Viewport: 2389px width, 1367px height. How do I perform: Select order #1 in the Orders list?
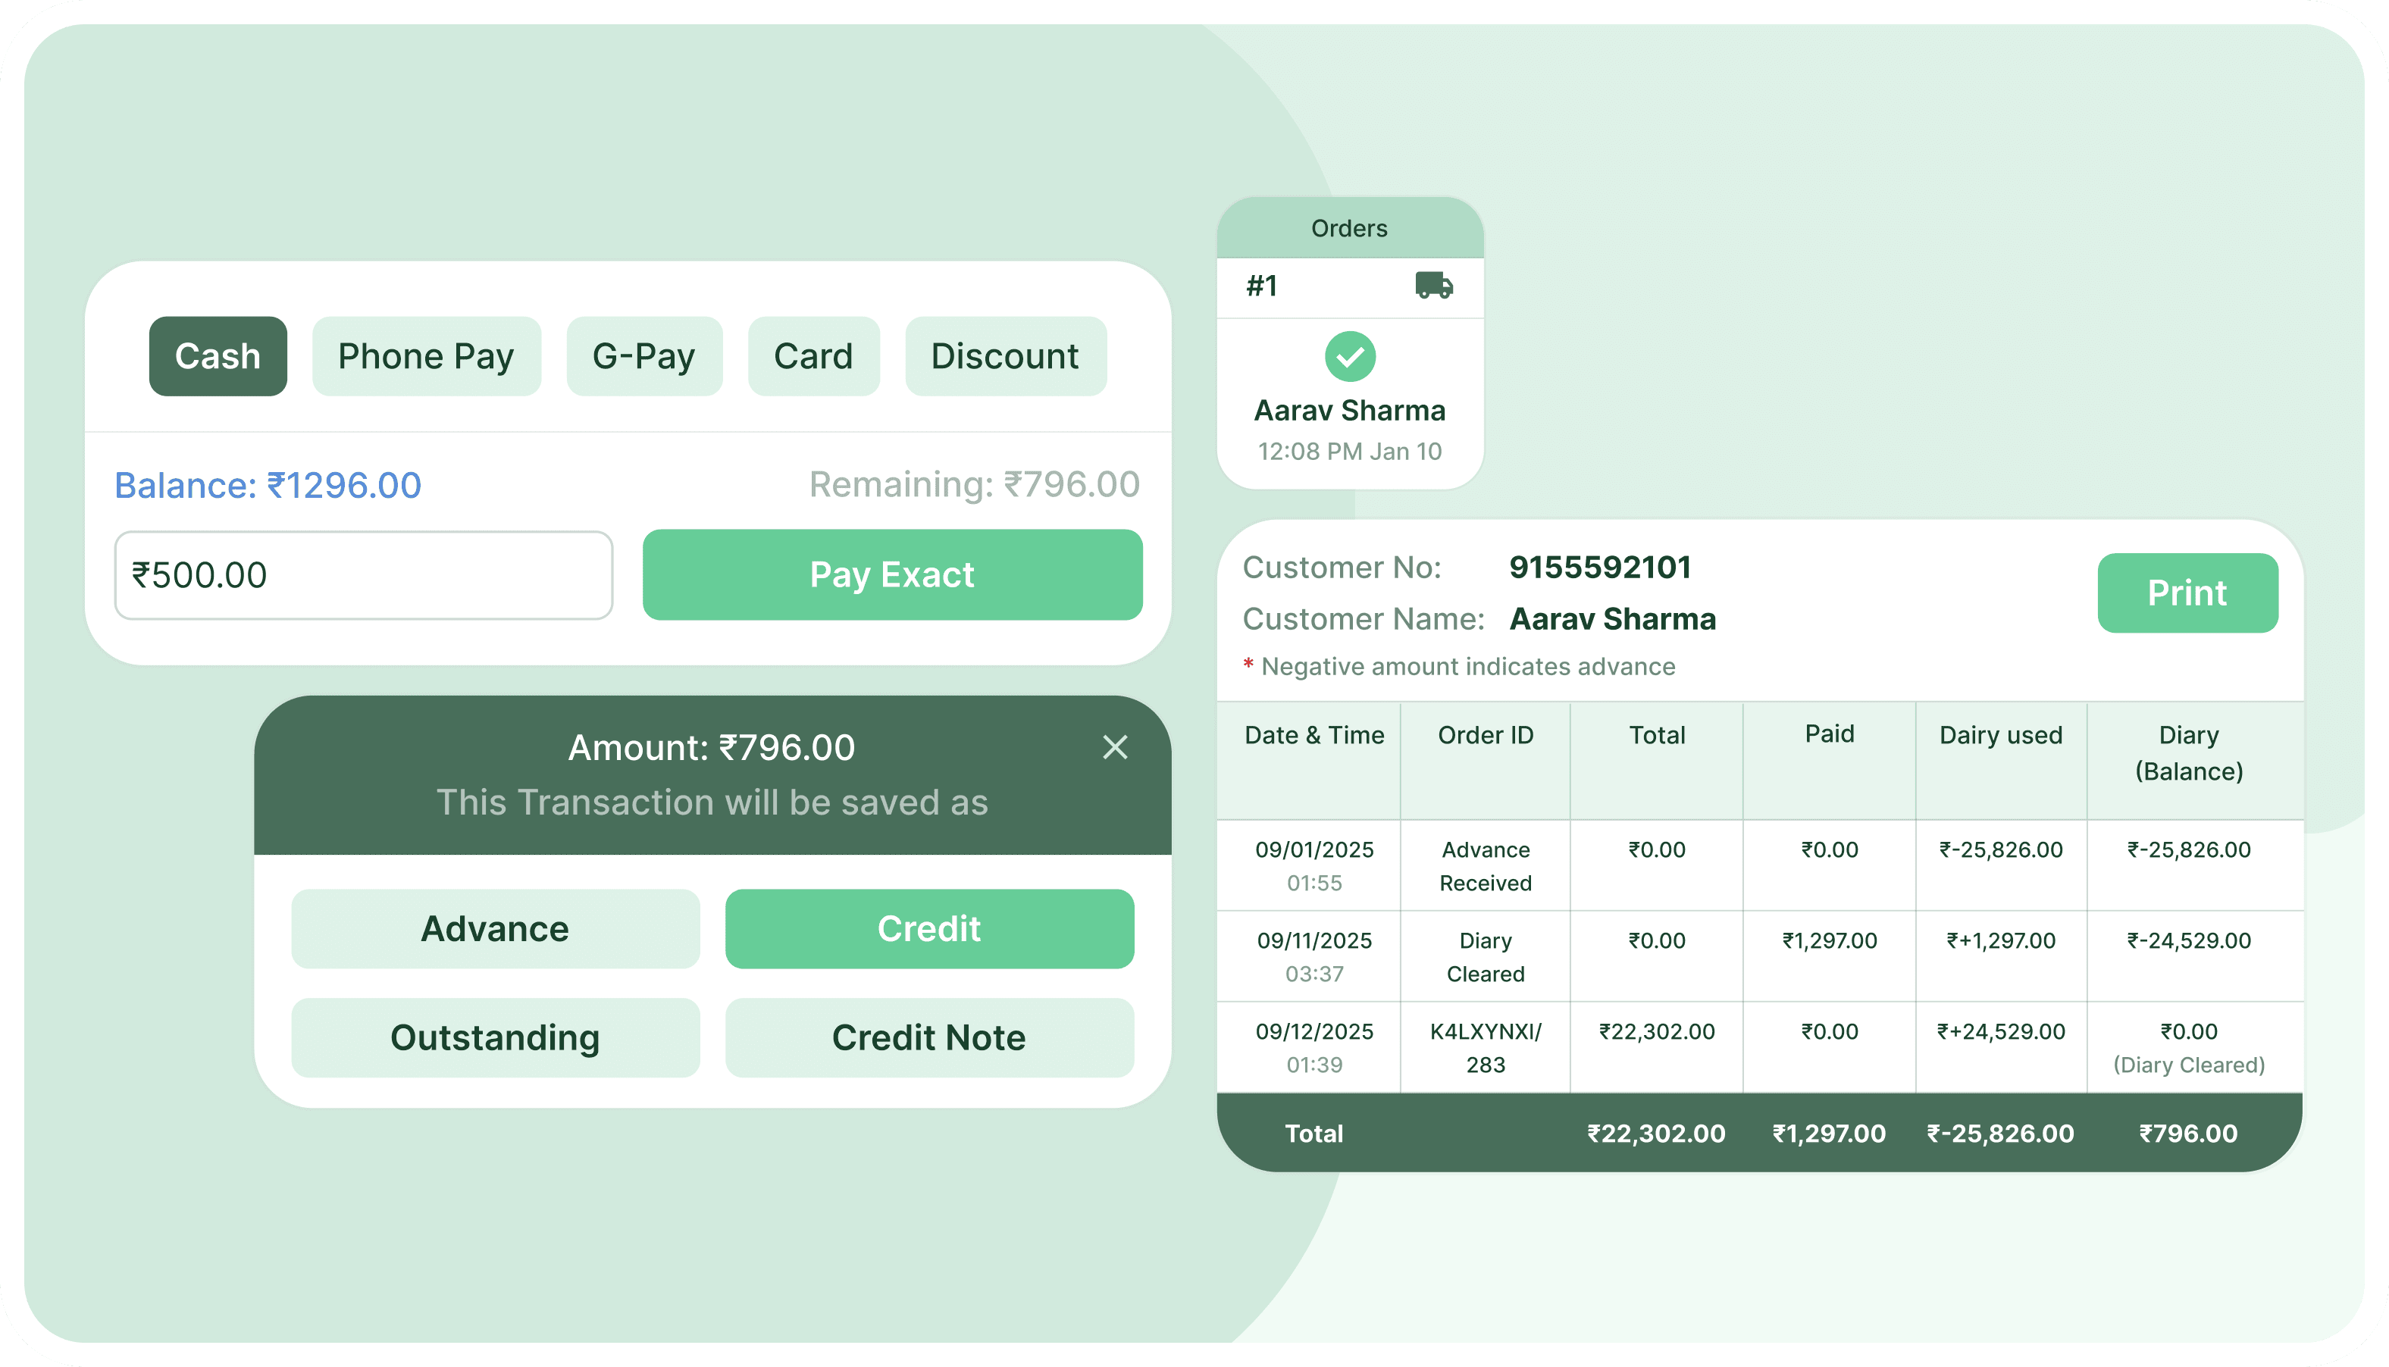[x=1263, y=286]
